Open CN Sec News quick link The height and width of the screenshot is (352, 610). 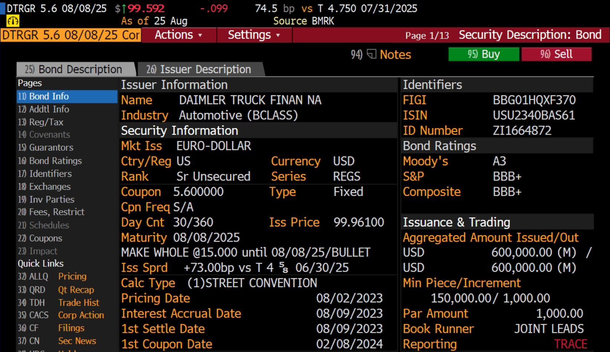[x=57, y=341]
